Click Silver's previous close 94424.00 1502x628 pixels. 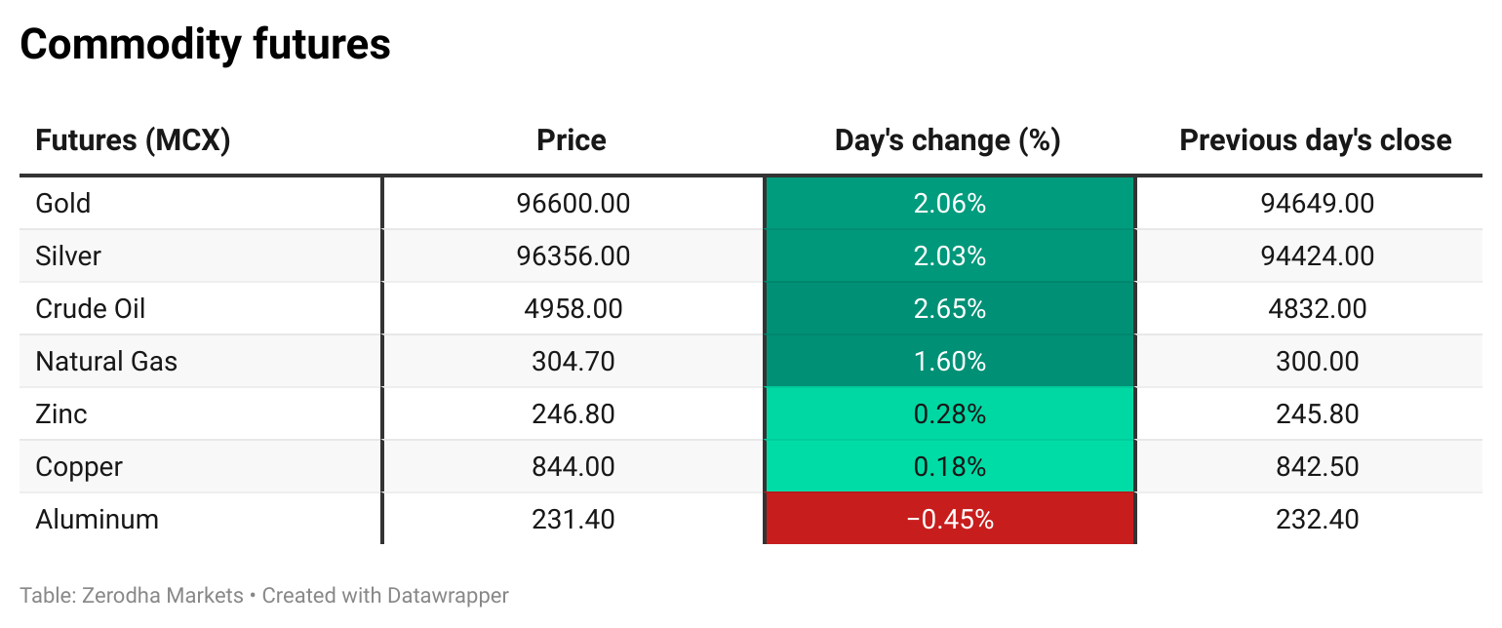pyautogui.click(x=1317, y=256)
